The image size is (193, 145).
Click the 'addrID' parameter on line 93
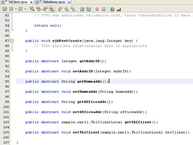120,71
